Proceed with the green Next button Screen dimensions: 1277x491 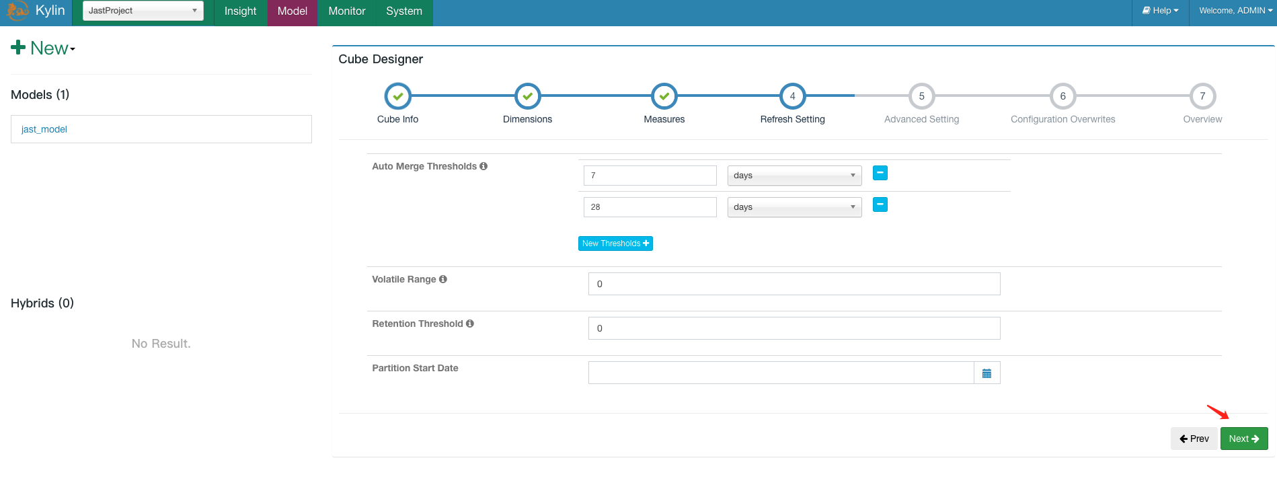pos(1244,439)
